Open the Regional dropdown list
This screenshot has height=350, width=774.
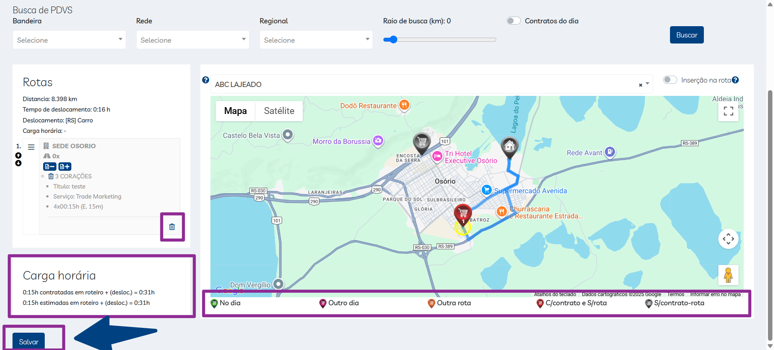coord(316,40)
